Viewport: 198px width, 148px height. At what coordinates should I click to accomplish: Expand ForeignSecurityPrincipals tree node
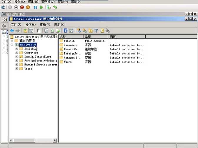(x=17, y=60)
